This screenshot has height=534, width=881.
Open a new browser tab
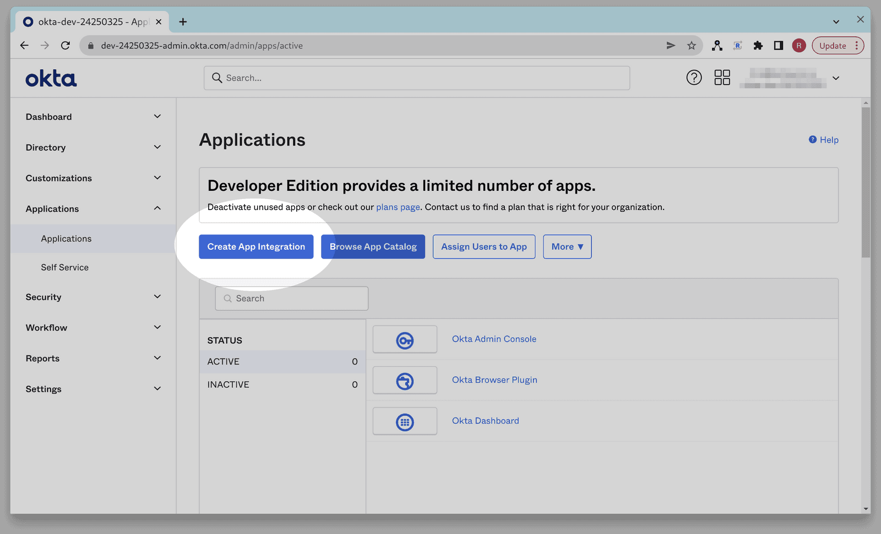pos(183,22)
